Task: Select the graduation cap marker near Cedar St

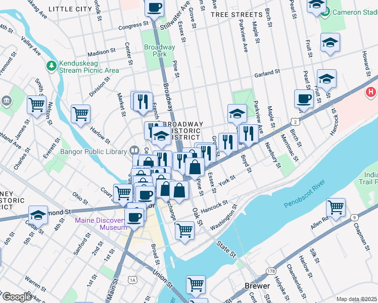Action: 38,216
